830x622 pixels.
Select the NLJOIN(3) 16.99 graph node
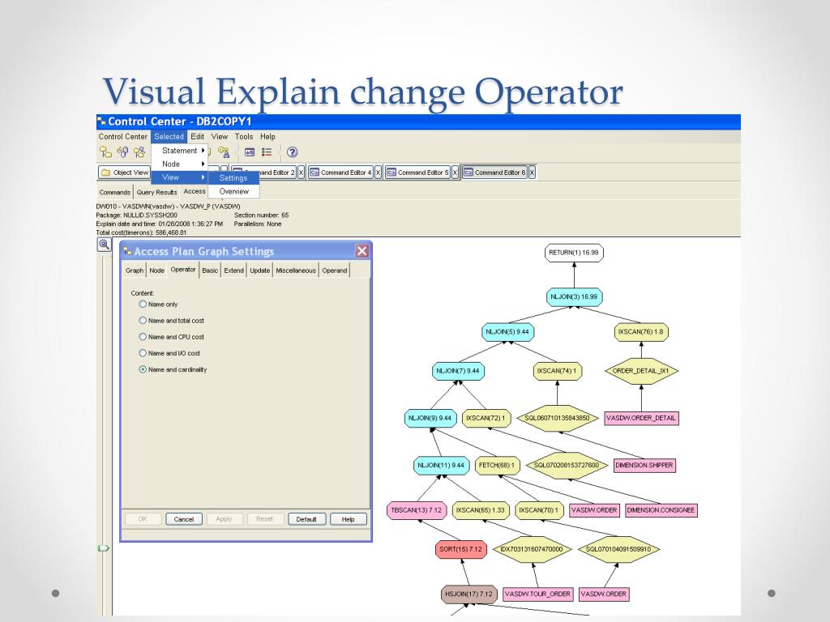(574, 296)
